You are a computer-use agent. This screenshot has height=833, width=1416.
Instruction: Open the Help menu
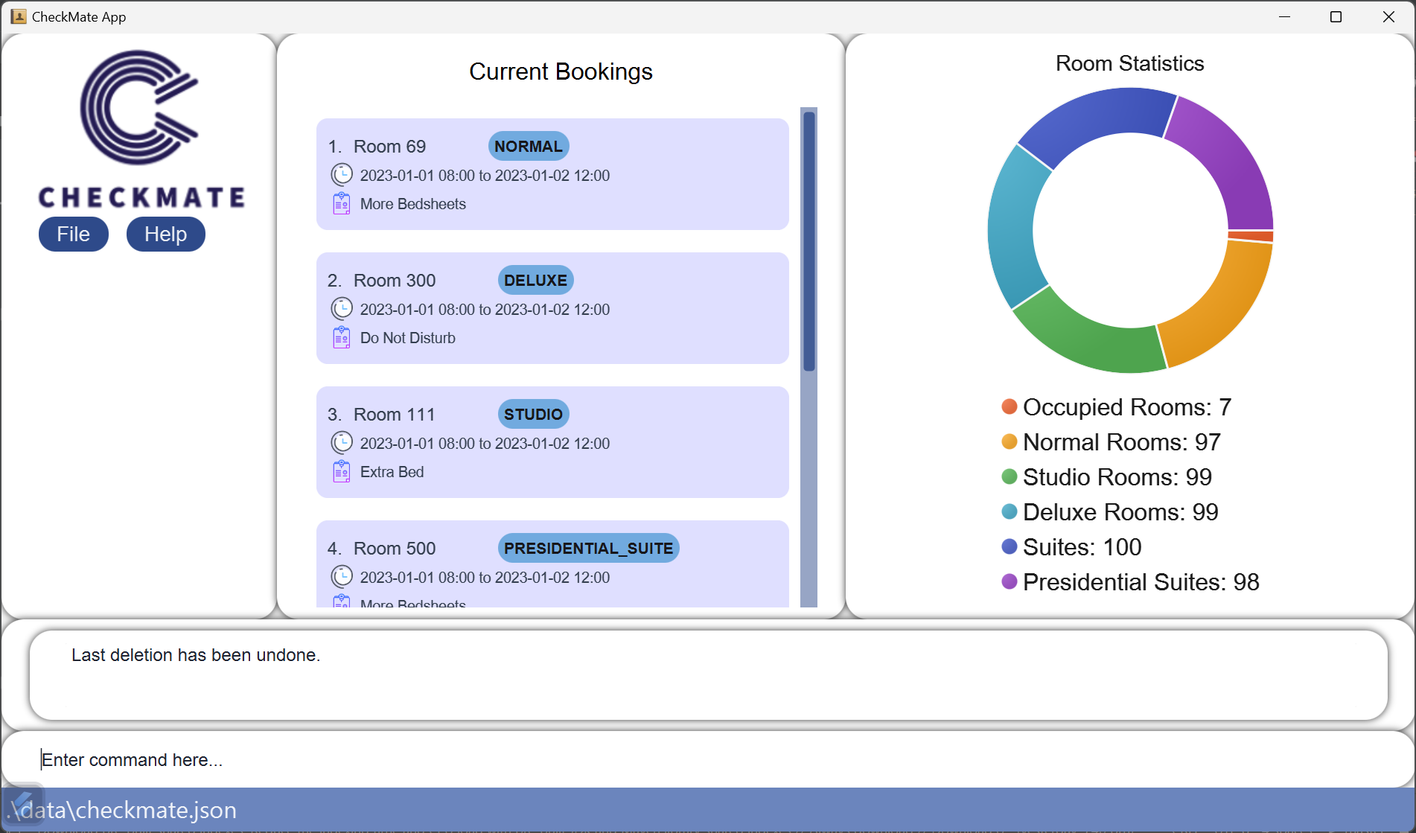click(x=165, y=234)
